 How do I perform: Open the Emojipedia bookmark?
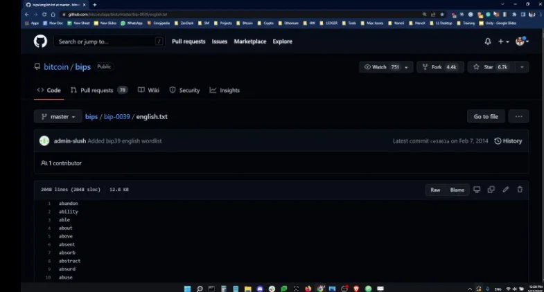159,24
